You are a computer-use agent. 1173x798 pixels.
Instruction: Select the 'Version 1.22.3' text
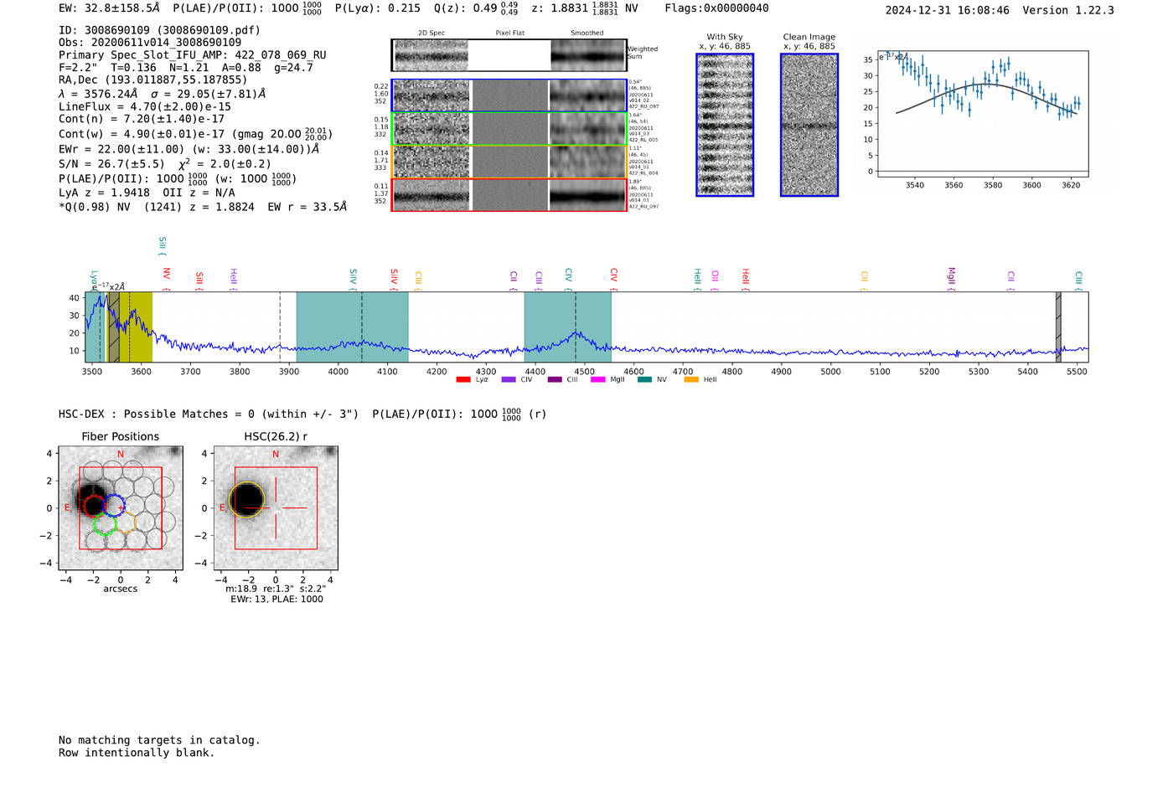[1068, 10]
